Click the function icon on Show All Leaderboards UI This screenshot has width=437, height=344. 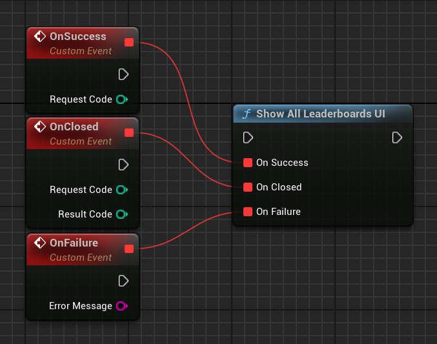246,114
